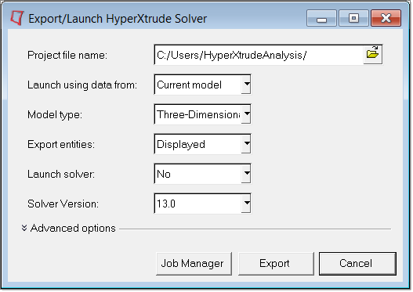Click the HyperXtrude logo icon in title bar
The height and width of the screenshot is (292, 413).
17,18
